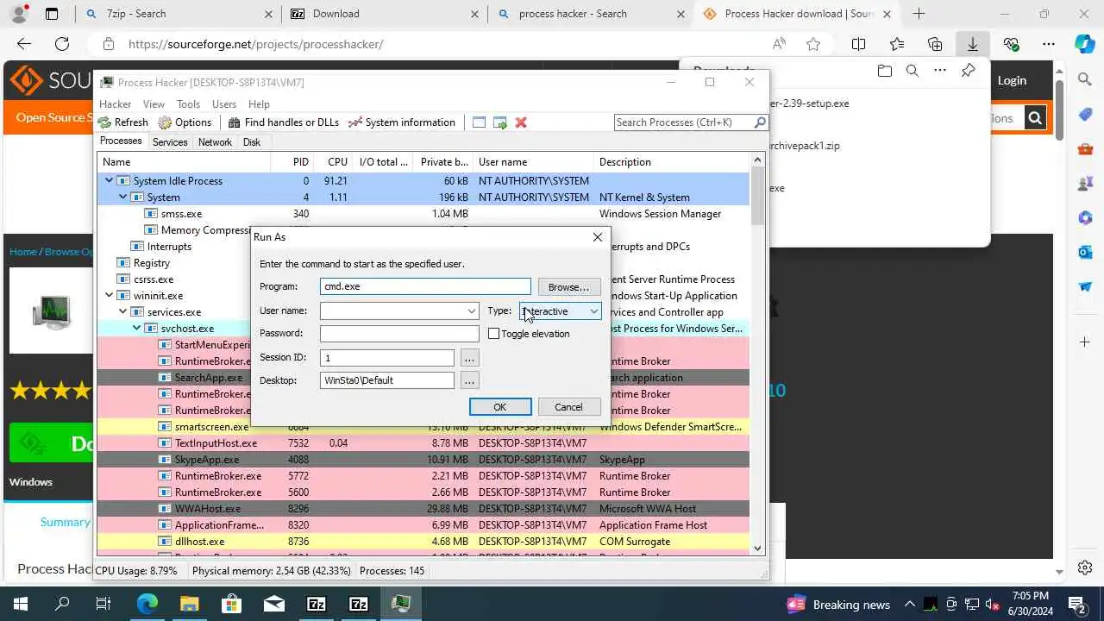
Task: Open the Tools menu
Action: (x=188, y=104)
